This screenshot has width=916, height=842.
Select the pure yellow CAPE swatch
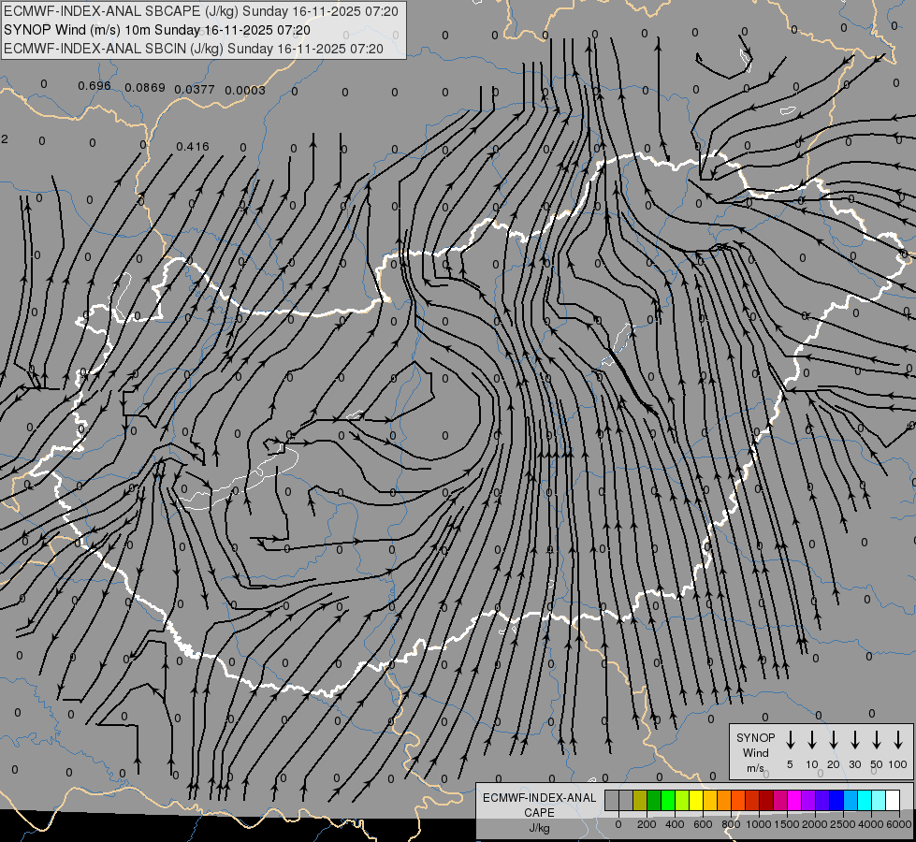[x=696, y=800]
